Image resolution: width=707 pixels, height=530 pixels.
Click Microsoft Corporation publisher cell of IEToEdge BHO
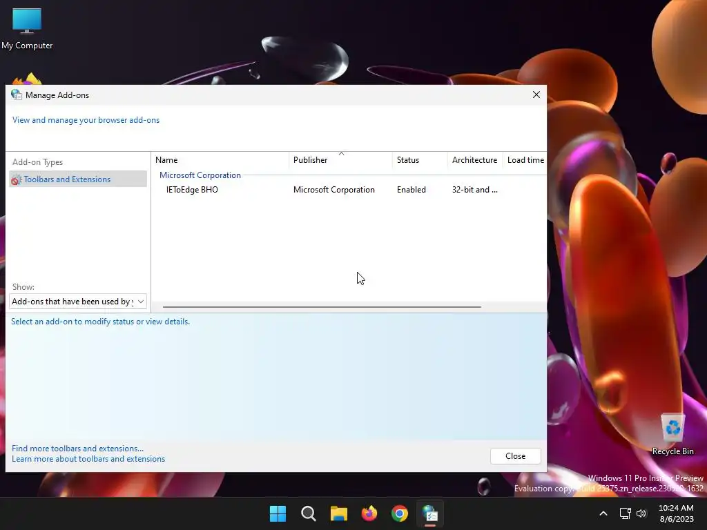click(333, 190)
